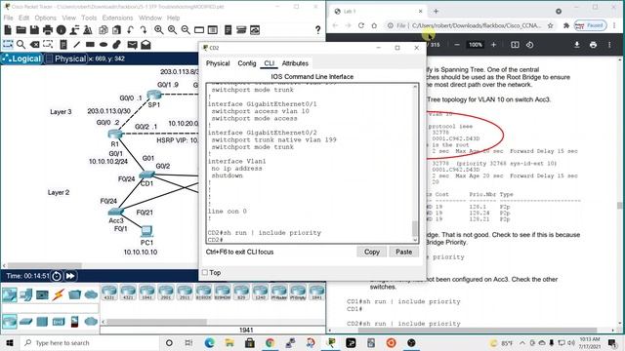
Task: Reload the page in the browser
Action: point(361,25)
